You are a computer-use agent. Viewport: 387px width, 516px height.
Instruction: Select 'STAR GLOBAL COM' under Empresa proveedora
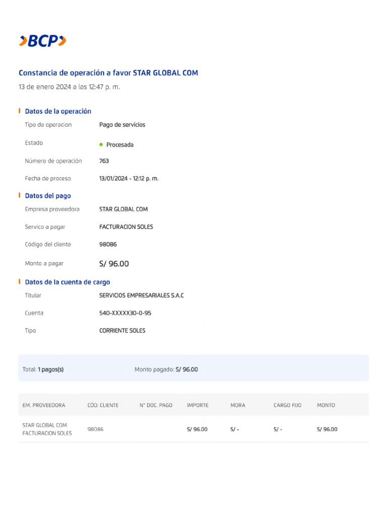point(123,209)
